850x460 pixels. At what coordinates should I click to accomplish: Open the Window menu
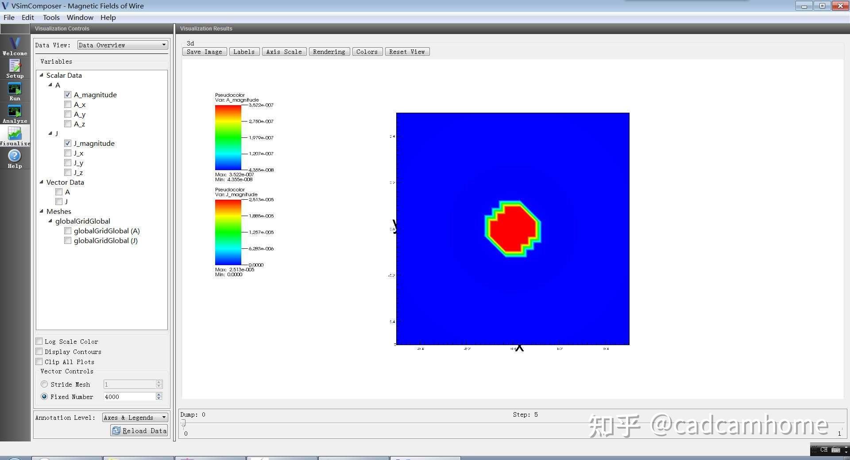[x=80, y=17]
